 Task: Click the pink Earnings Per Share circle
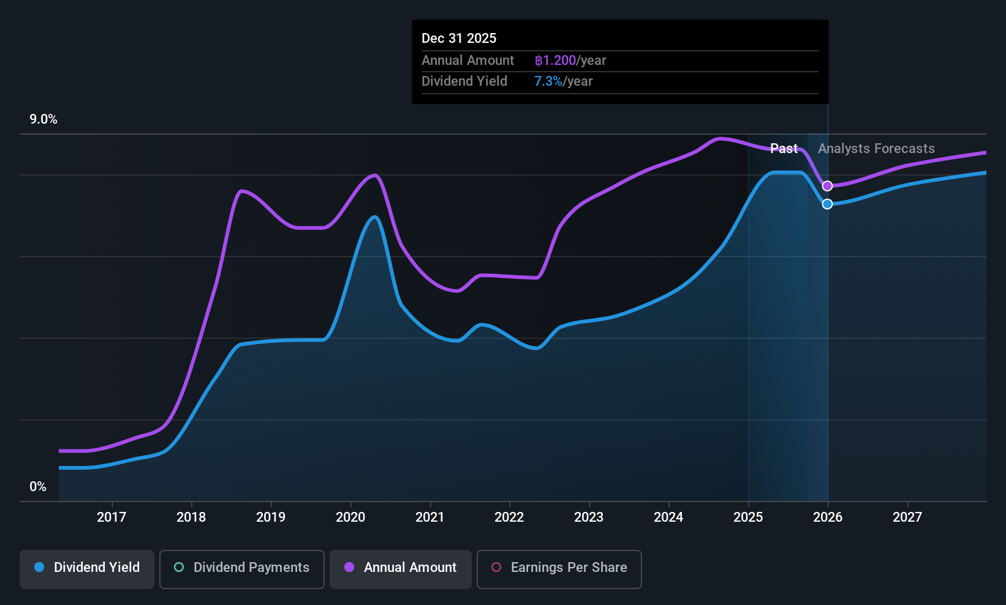[x=496, y=567]
